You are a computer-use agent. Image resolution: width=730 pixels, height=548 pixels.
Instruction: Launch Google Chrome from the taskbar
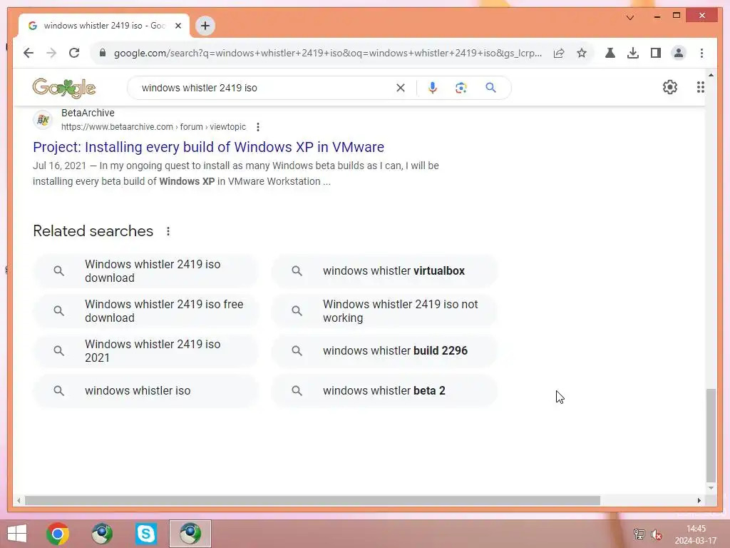pyautogui.click(x=58, y=534)
